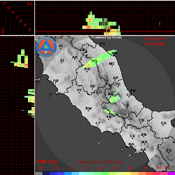Screen dimensions: 175x175
Task: Click the AV city label
Action: coord(145,142)
